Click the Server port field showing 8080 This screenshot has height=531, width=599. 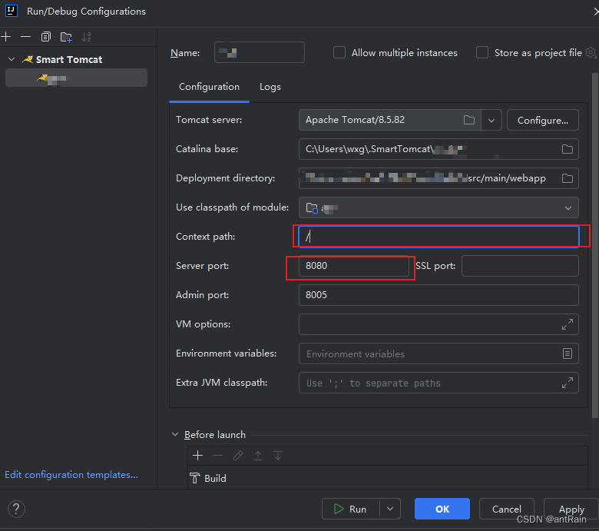353,266
